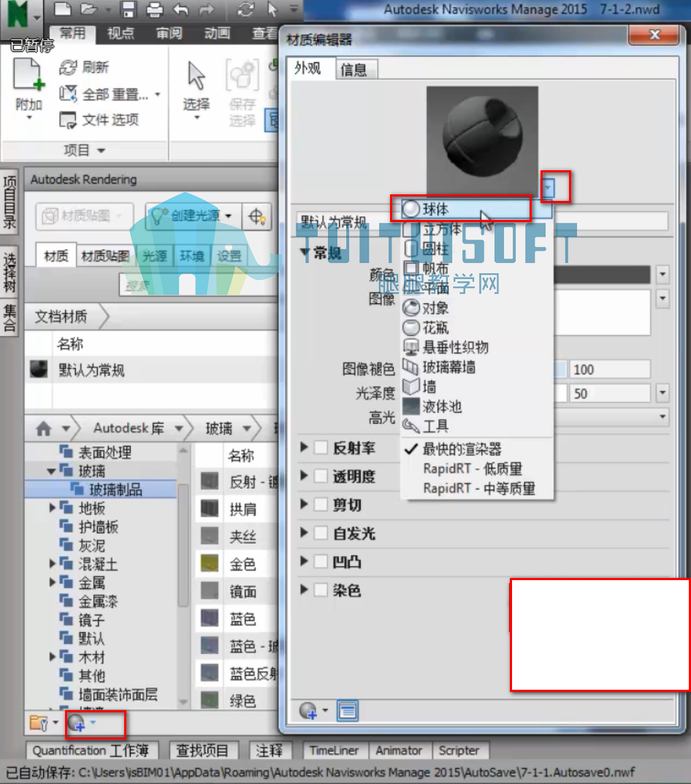Choose the Wall (墙) scene entry
Viewport: 691px width, 784px height.
coord(478,387)
